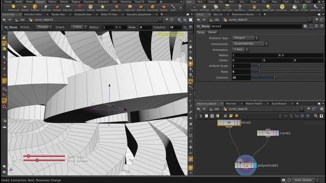Add a Volume Light from the shelf
The image size is (326, 183).
point(254,8)
